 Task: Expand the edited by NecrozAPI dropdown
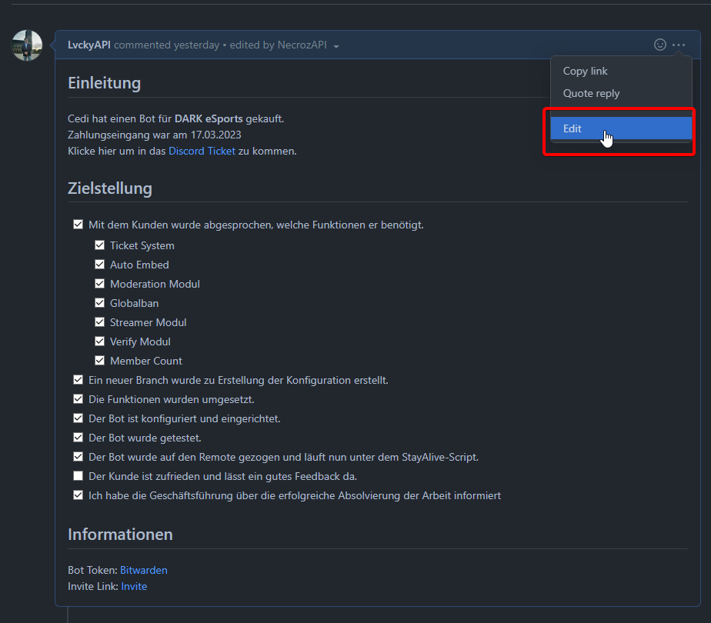click(336, 46)
